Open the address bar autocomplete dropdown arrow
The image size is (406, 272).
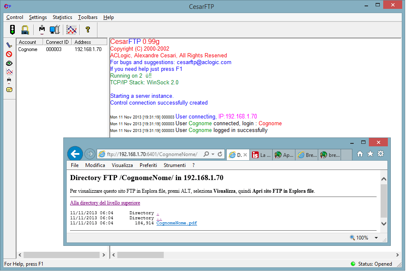click(x=213, y=154)
